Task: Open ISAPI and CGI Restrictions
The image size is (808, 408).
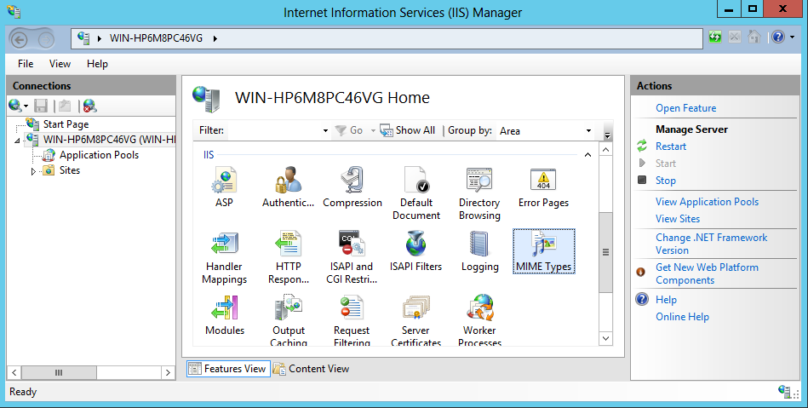Action: pos(352,257)
